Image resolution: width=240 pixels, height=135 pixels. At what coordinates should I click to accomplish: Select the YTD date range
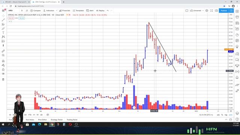(x=30, y=115)
